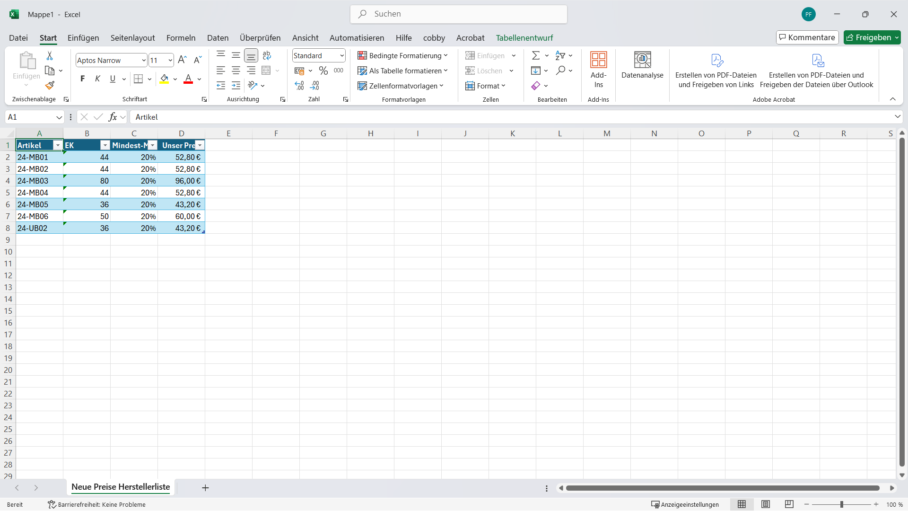
Task: Click the insert function fx icon
Action: [x=113, y=117]
